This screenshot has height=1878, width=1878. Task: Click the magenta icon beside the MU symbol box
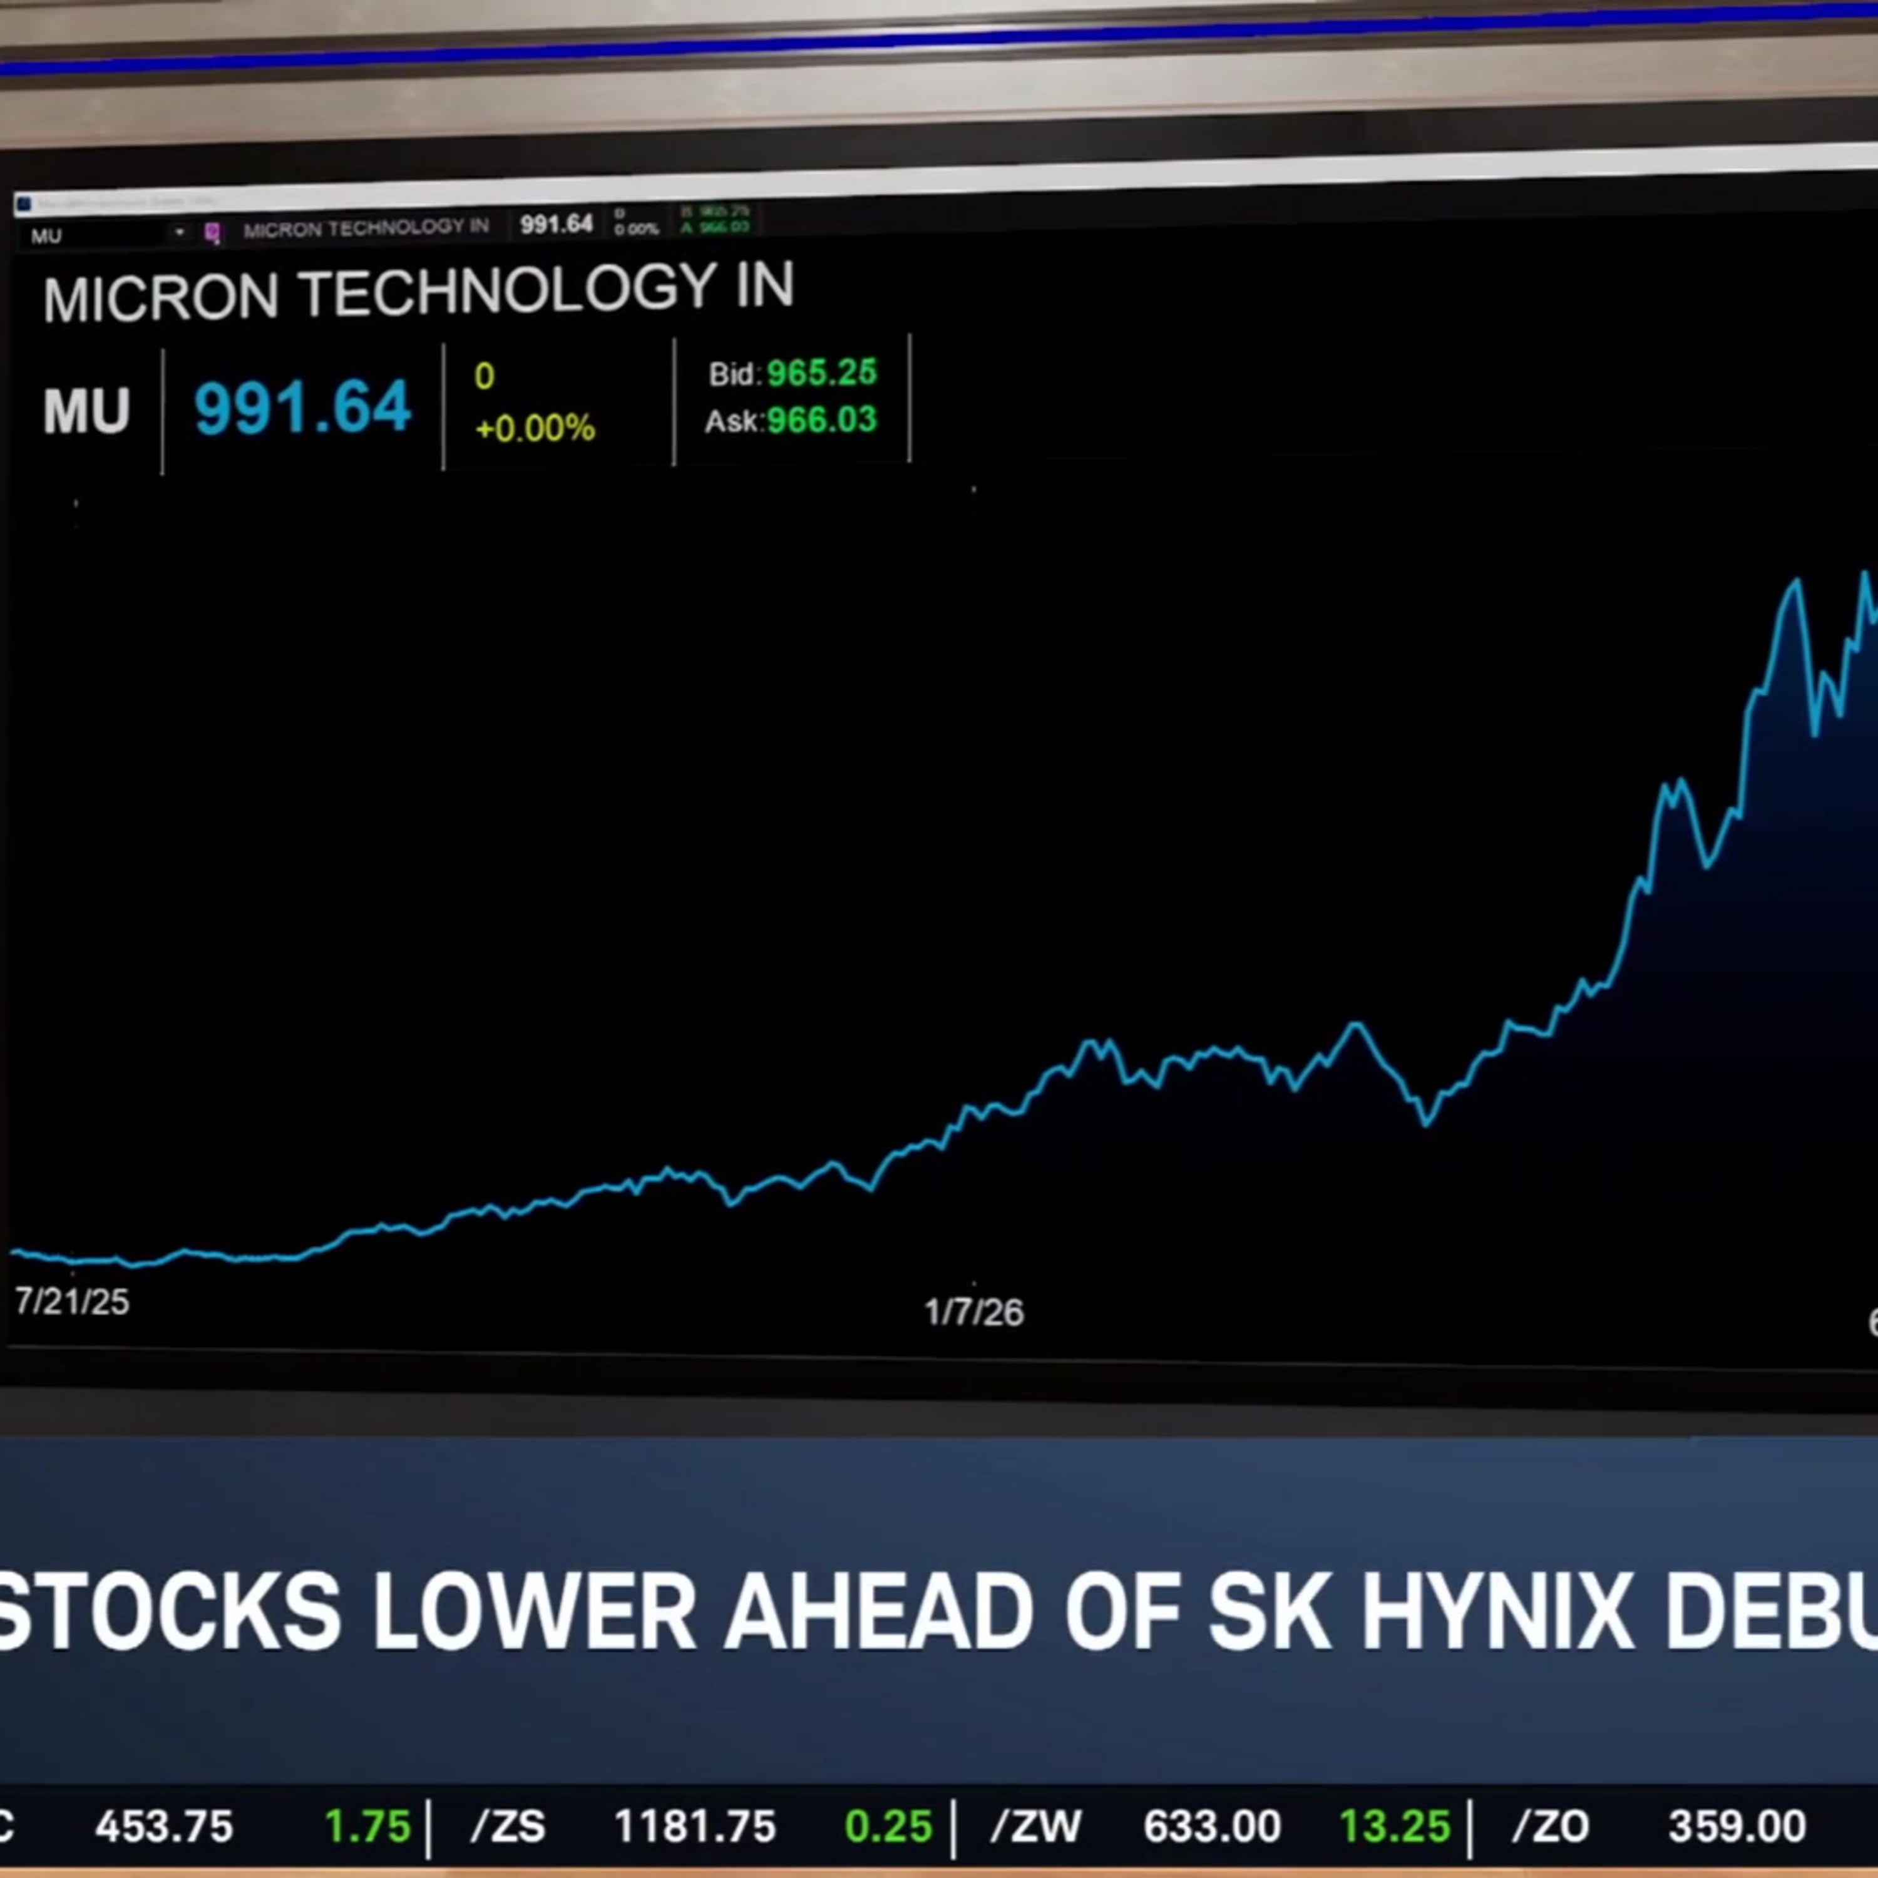(x=212, y=232)
